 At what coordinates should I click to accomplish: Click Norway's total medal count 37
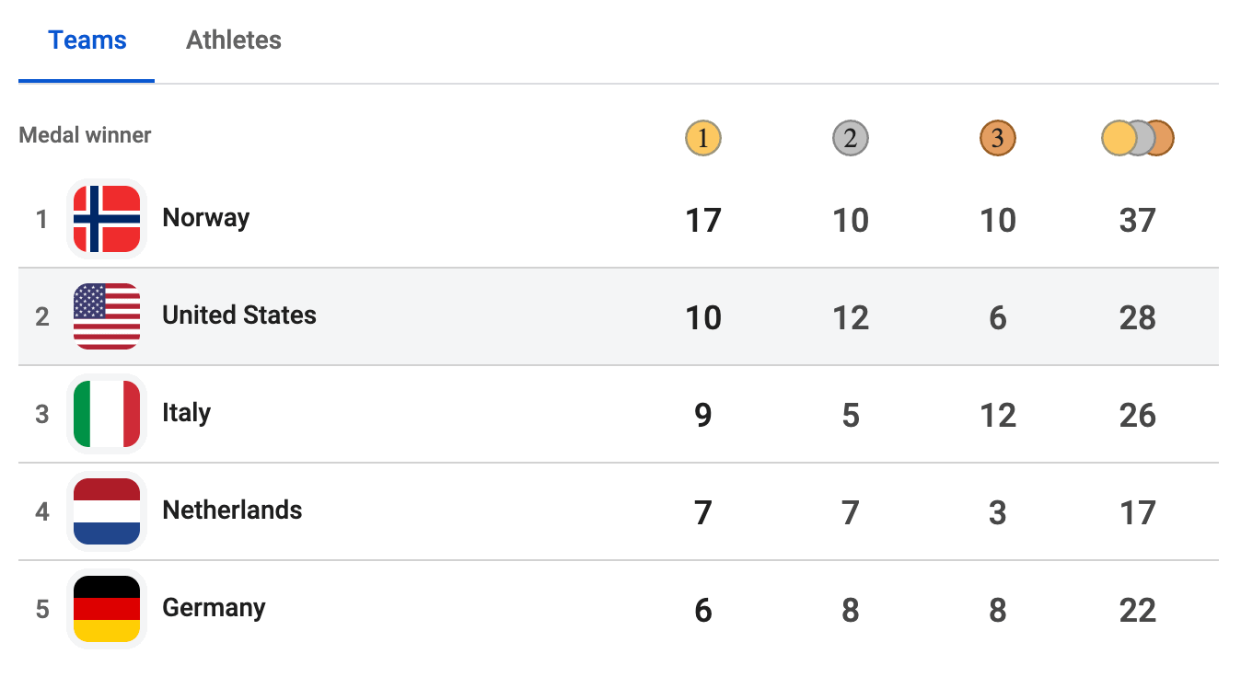[x=1138, y=221]
